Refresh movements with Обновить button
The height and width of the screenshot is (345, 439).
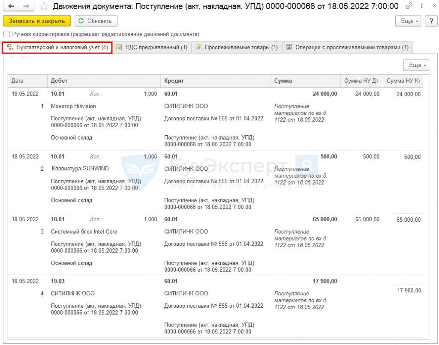(x=96, y=21)
